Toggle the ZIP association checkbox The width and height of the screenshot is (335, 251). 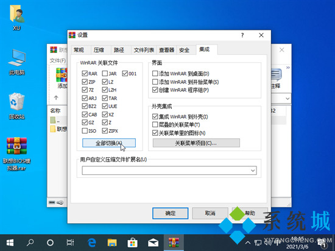85,82
